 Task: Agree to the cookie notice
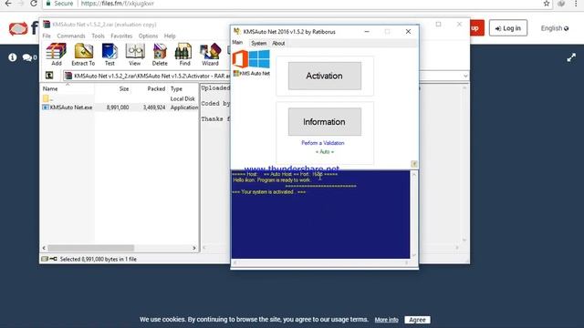[417, 320]
